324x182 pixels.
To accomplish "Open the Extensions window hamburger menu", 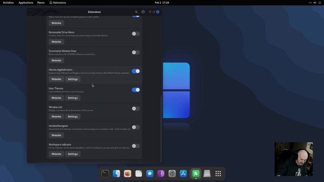I will click(143, 12).
